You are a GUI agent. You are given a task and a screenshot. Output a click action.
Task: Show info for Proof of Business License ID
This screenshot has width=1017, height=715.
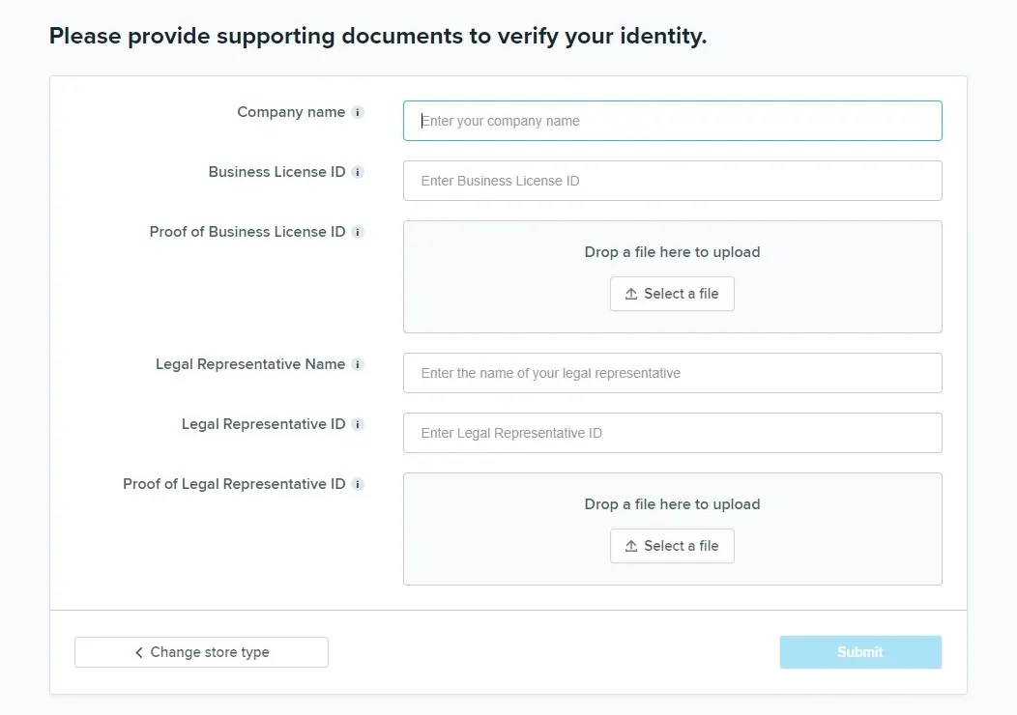(358, 232)
